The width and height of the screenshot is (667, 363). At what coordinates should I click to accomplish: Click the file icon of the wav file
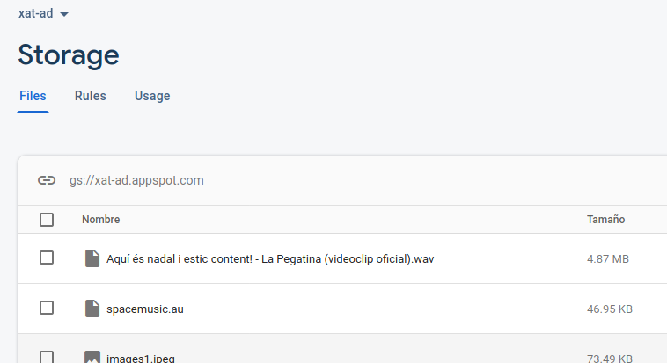click(92, 258)
